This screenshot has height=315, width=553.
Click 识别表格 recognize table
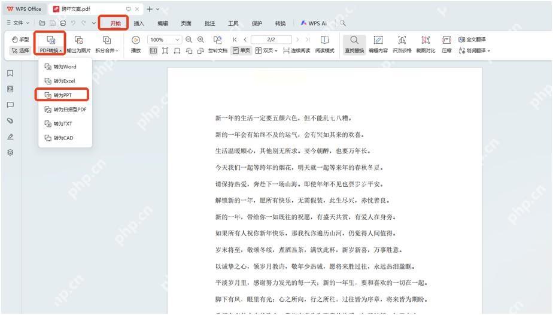pos(402,44)
